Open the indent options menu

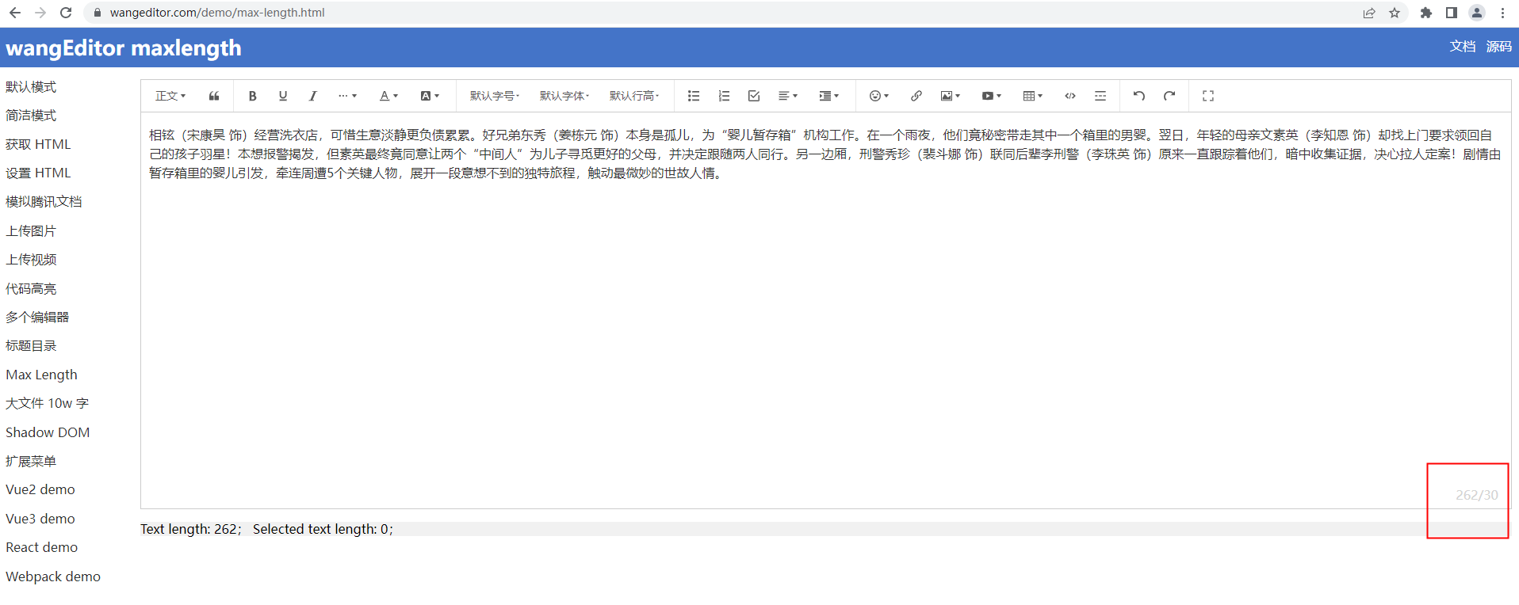point(828,96)
